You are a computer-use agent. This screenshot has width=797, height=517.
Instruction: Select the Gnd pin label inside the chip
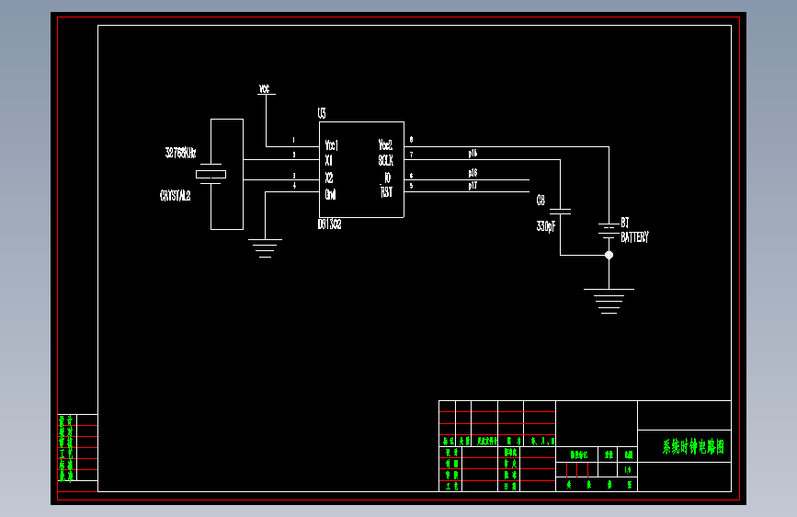click(x=330, y=194)
